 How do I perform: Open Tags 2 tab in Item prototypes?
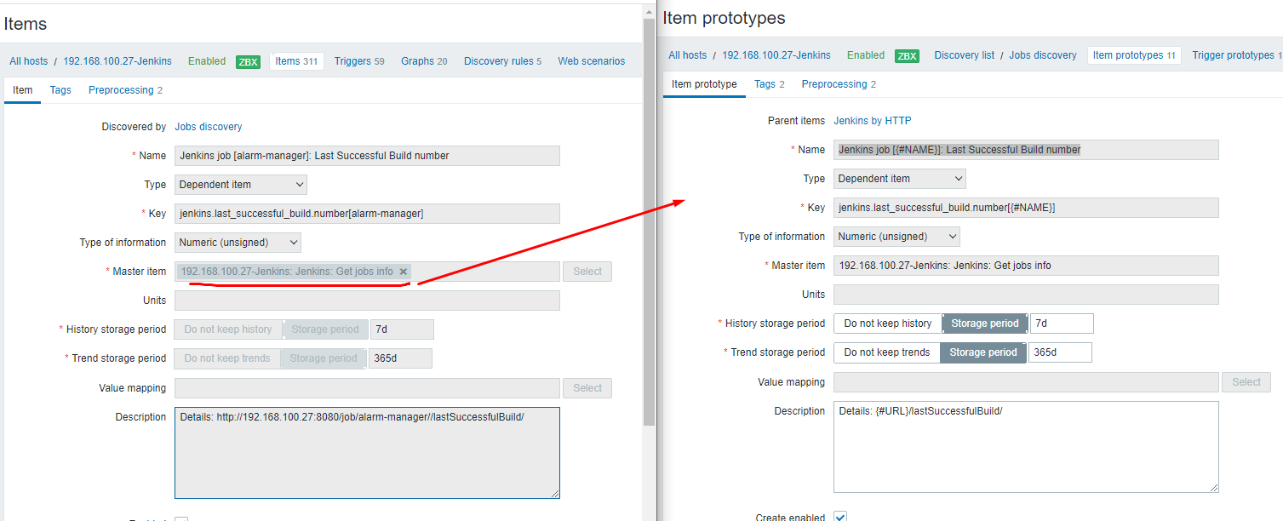tap(770, 84)
